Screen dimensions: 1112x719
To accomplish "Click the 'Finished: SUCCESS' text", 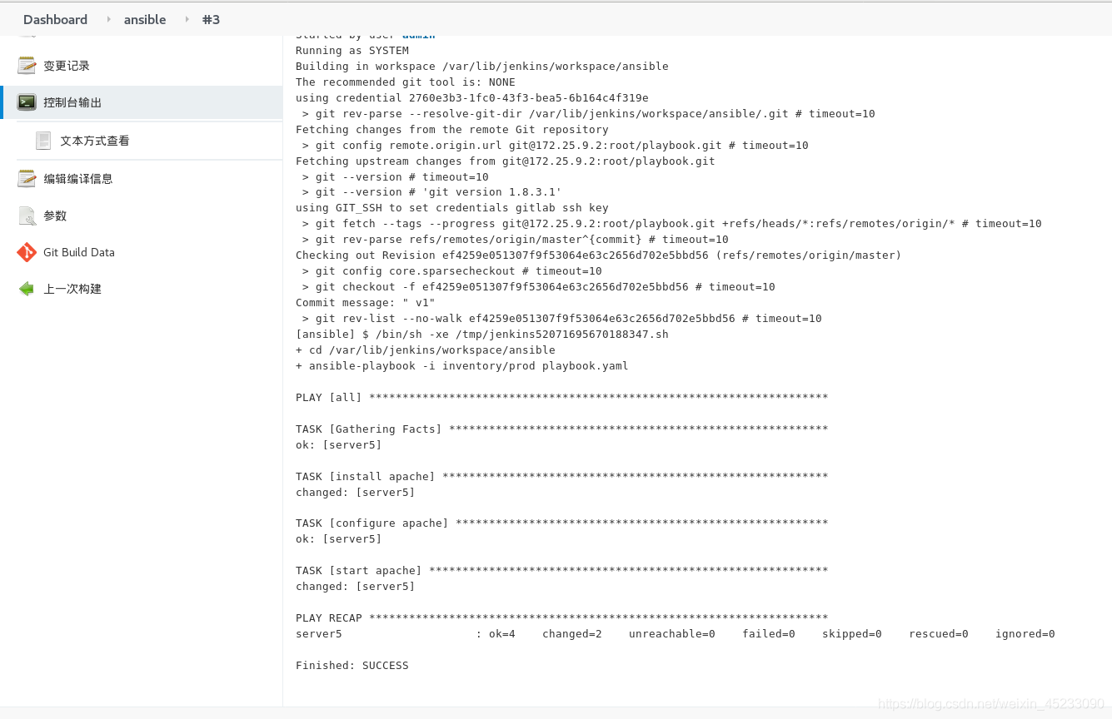I will click(x=352, y=666).
